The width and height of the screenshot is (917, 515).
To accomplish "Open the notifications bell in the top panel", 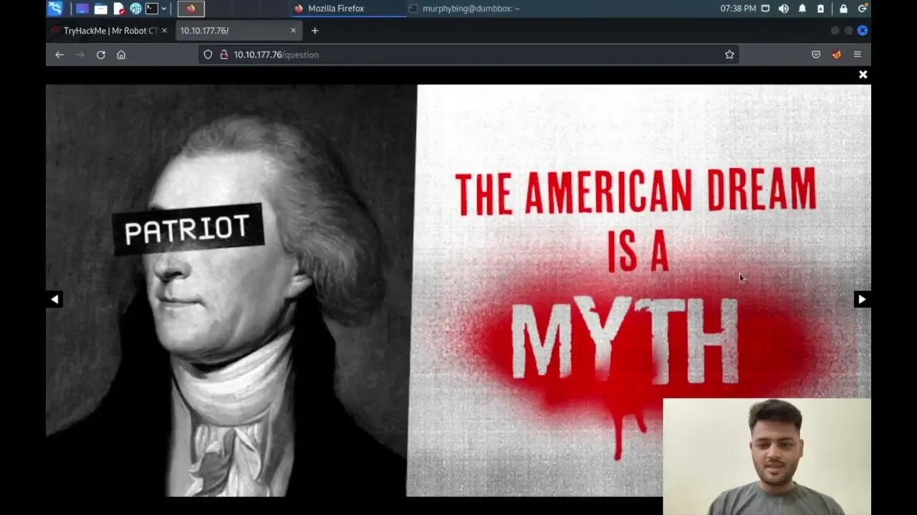I will pyautogui.click(x=802, y=8).
